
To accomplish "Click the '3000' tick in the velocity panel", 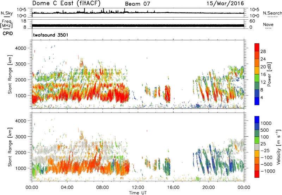I will pos(21,137).
